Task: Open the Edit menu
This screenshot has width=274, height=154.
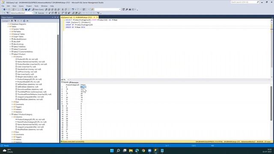Action: pyautogui.click(x=8, y=6)
